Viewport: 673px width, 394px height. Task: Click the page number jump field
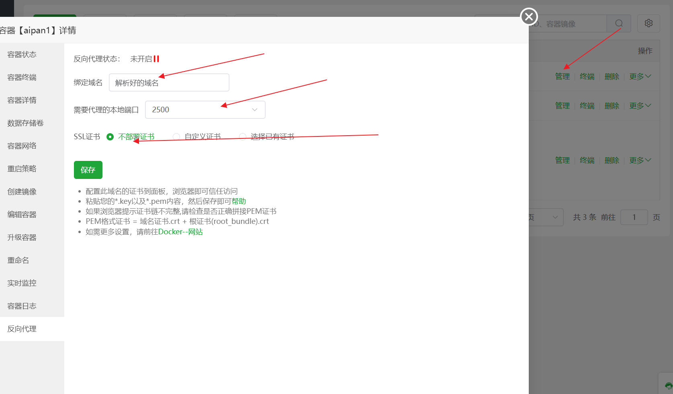(634, 217)
